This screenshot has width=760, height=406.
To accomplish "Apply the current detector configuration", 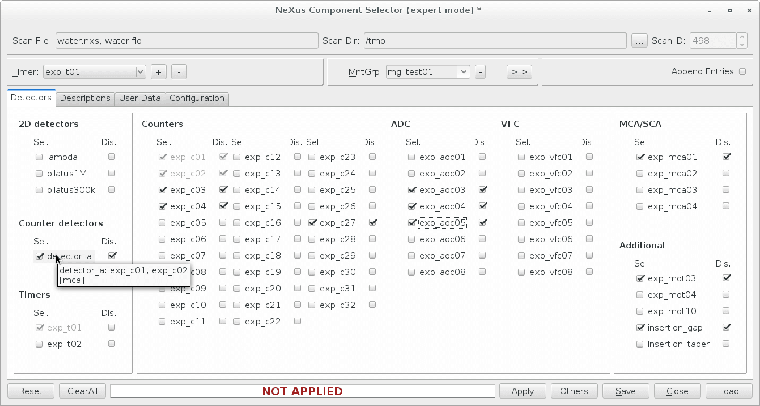I will 522,391.
